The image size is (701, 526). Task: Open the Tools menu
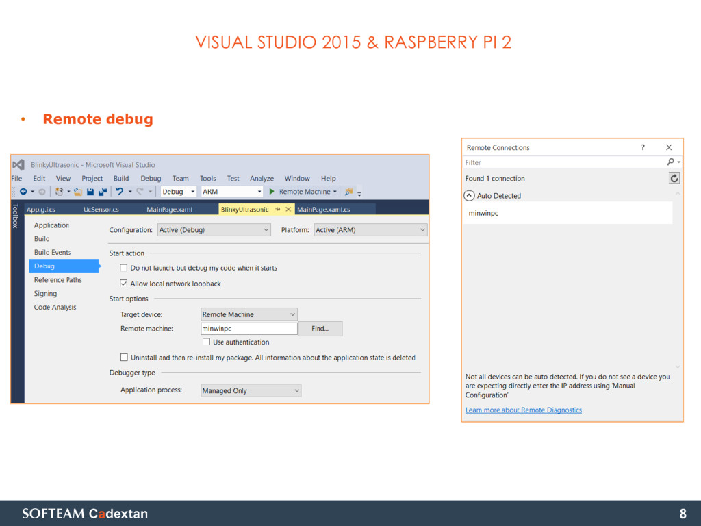click(208, 179)
